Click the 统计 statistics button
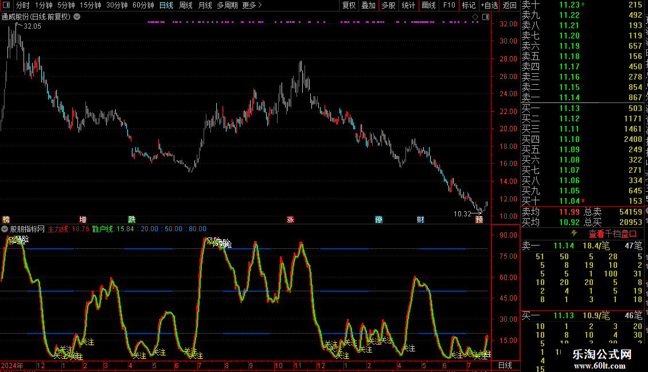648x372 pixels. (408, 5)
